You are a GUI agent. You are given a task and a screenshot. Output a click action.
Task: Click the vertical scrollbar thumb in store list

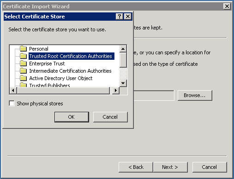(123, 60)
